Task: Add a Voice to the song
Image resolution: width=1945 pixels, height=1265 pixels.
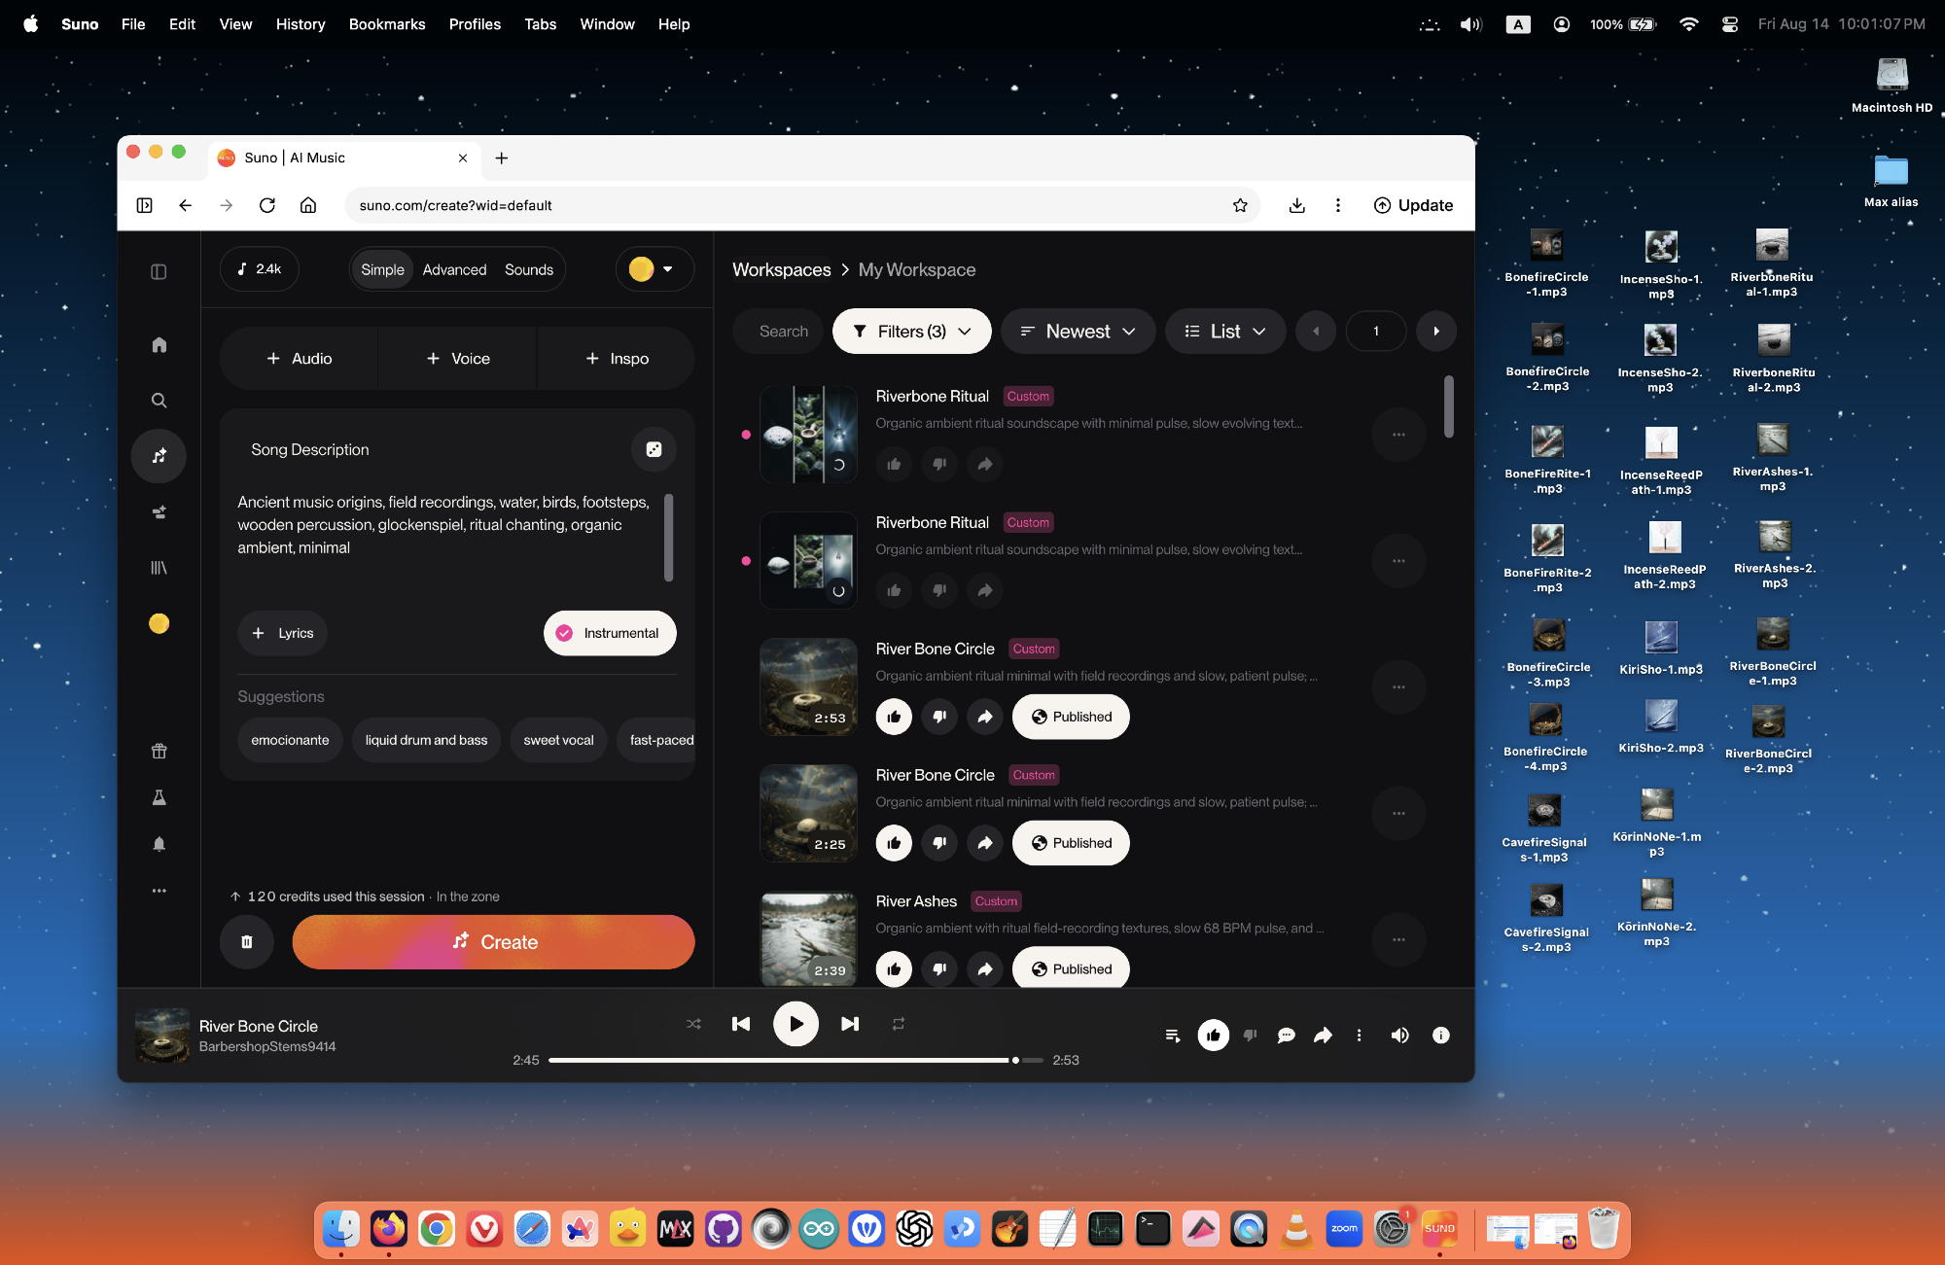Action: (457, 359)
